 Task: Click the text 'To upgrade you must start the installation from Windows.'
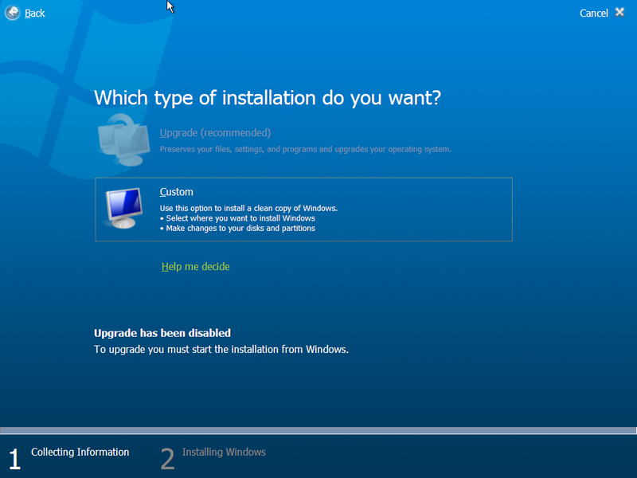coord(221,350)
